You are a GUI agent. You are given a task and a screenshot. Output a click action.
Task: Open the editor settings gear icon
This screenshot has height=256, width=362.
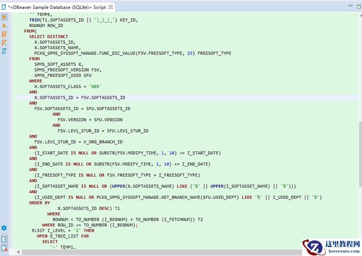[x=4, y=228]
